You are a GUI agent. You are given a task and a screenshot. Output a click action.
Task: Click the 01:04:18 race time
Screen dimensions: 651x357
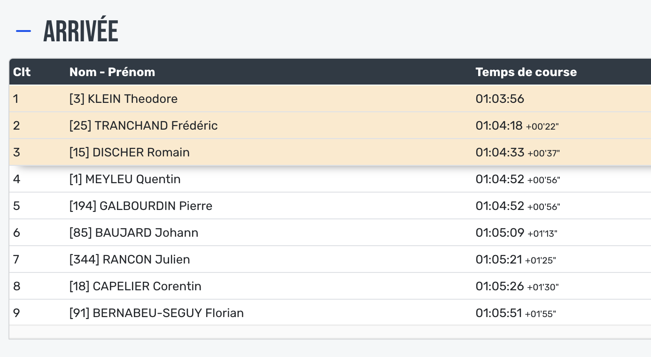click(x=499, y=125)
